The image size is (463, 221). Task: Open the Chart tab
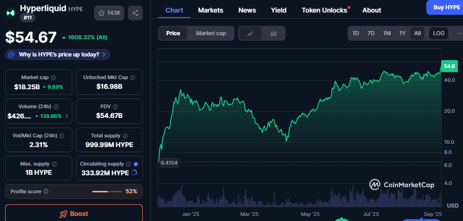click(x=174, y=10)
